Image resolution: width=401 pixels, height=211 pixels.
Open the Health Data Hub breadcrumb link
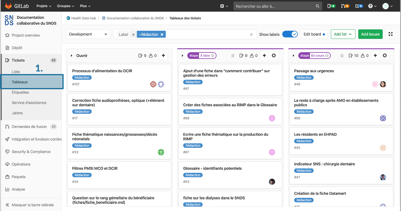(x=83, y=18)
